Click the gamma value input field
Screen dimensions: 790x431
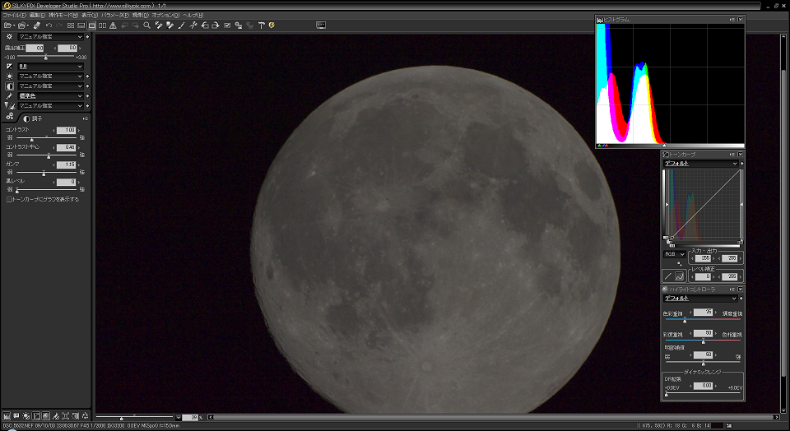66,165
